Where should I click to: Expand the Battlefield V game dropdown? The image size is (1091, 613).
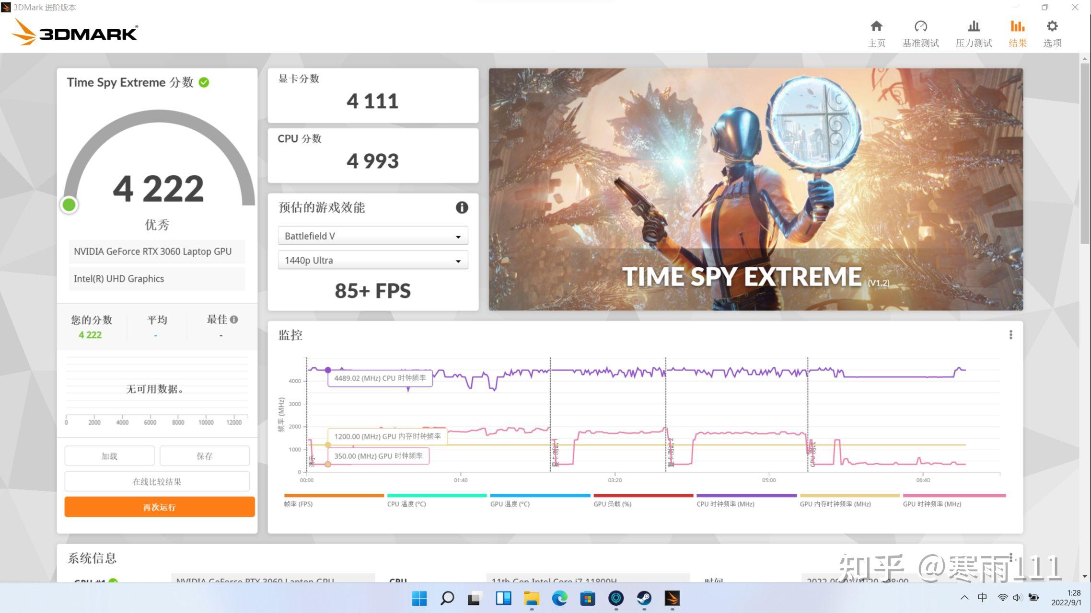(373, 236)
